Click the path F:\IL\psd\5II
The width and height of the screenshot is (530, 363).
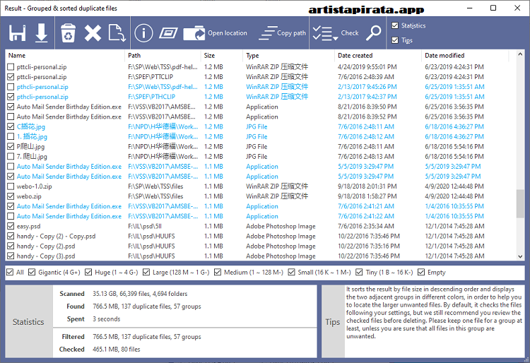tap(145, 226)
